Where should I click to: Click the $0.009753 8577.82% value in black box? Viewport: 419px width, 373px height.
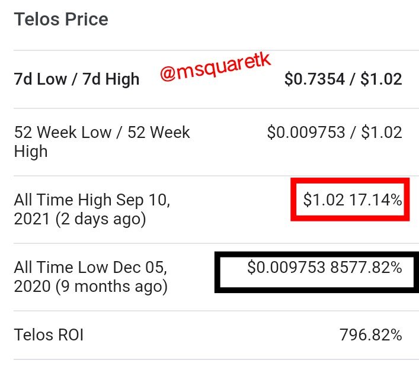324,267
